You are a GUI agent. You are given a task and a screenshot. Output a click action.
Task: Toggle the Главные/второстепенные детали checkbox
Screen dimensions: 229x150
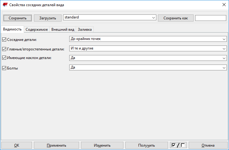point(4,49)
